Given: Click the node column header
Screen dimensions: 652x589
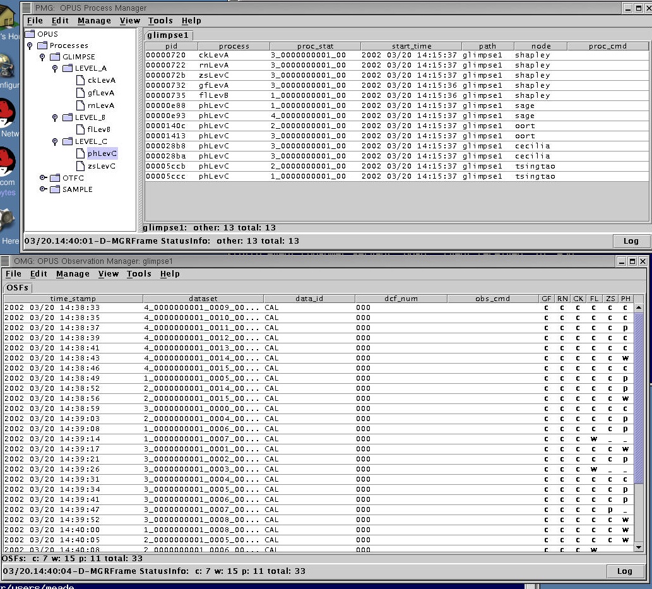Looking at the screenshot, I should (x=541, y=46).
